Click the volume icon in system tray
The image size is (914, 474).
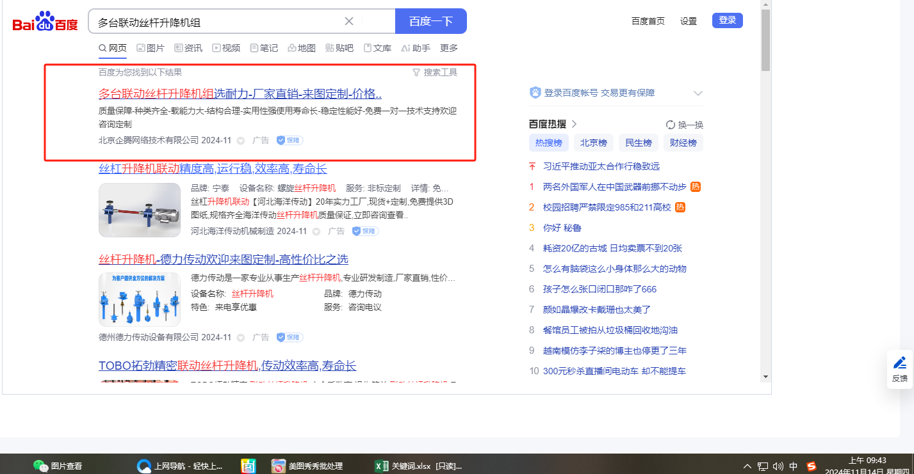tap(778, 466)
